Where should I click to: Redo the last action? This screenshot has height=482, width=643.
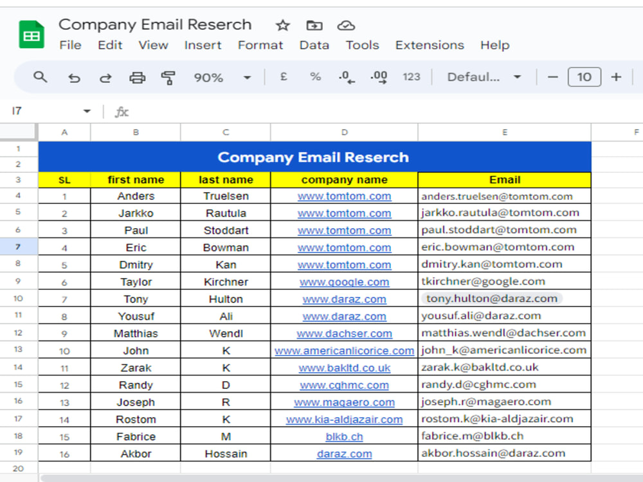[x=105, y=76]
